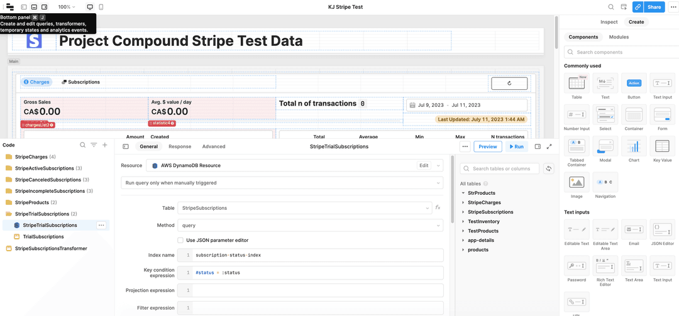Select the Editable Text component icon
This screenshot has width=679, height=316.
577,229
